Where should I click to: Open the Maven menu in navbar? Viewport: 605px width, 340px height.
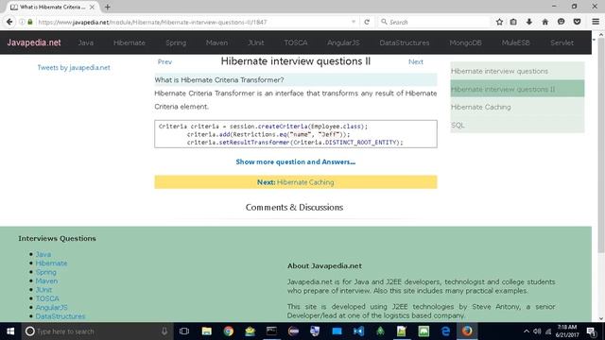tap(216, 42)
